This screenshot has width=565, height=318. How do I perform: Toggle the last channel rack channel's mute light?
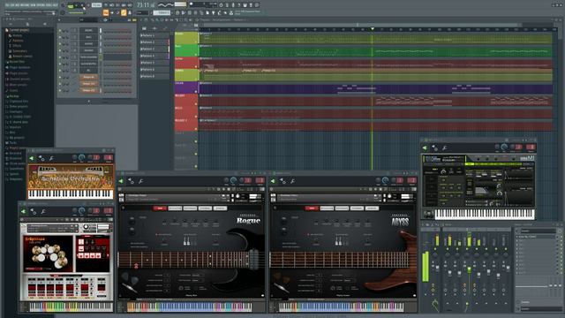click(60, 90)
